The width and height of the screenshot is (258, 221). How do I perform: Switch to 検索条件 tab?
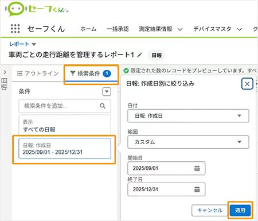click(x=91, y=73)
